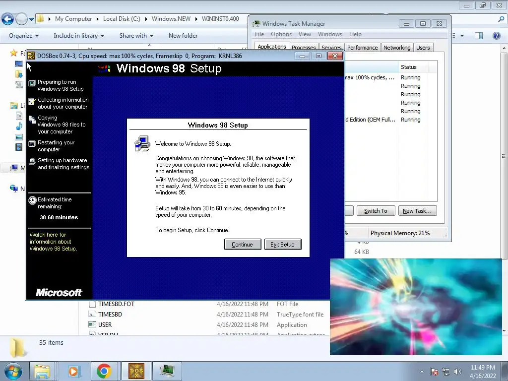
Task: Click Windows.NEW breadcrumb segment
Action: coord(171,19)
